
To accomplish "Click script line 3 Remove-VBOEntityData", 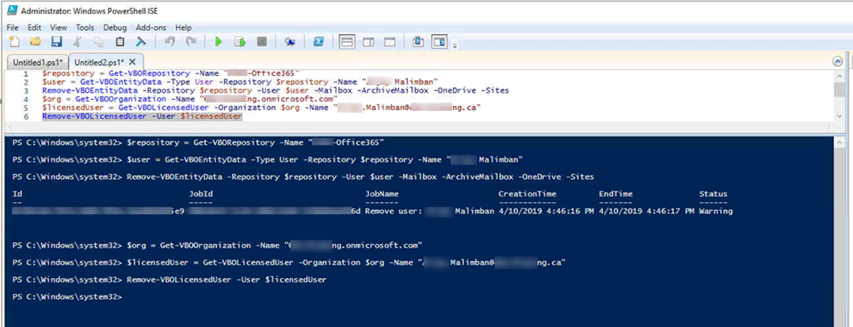I will (x=276, y=90).
